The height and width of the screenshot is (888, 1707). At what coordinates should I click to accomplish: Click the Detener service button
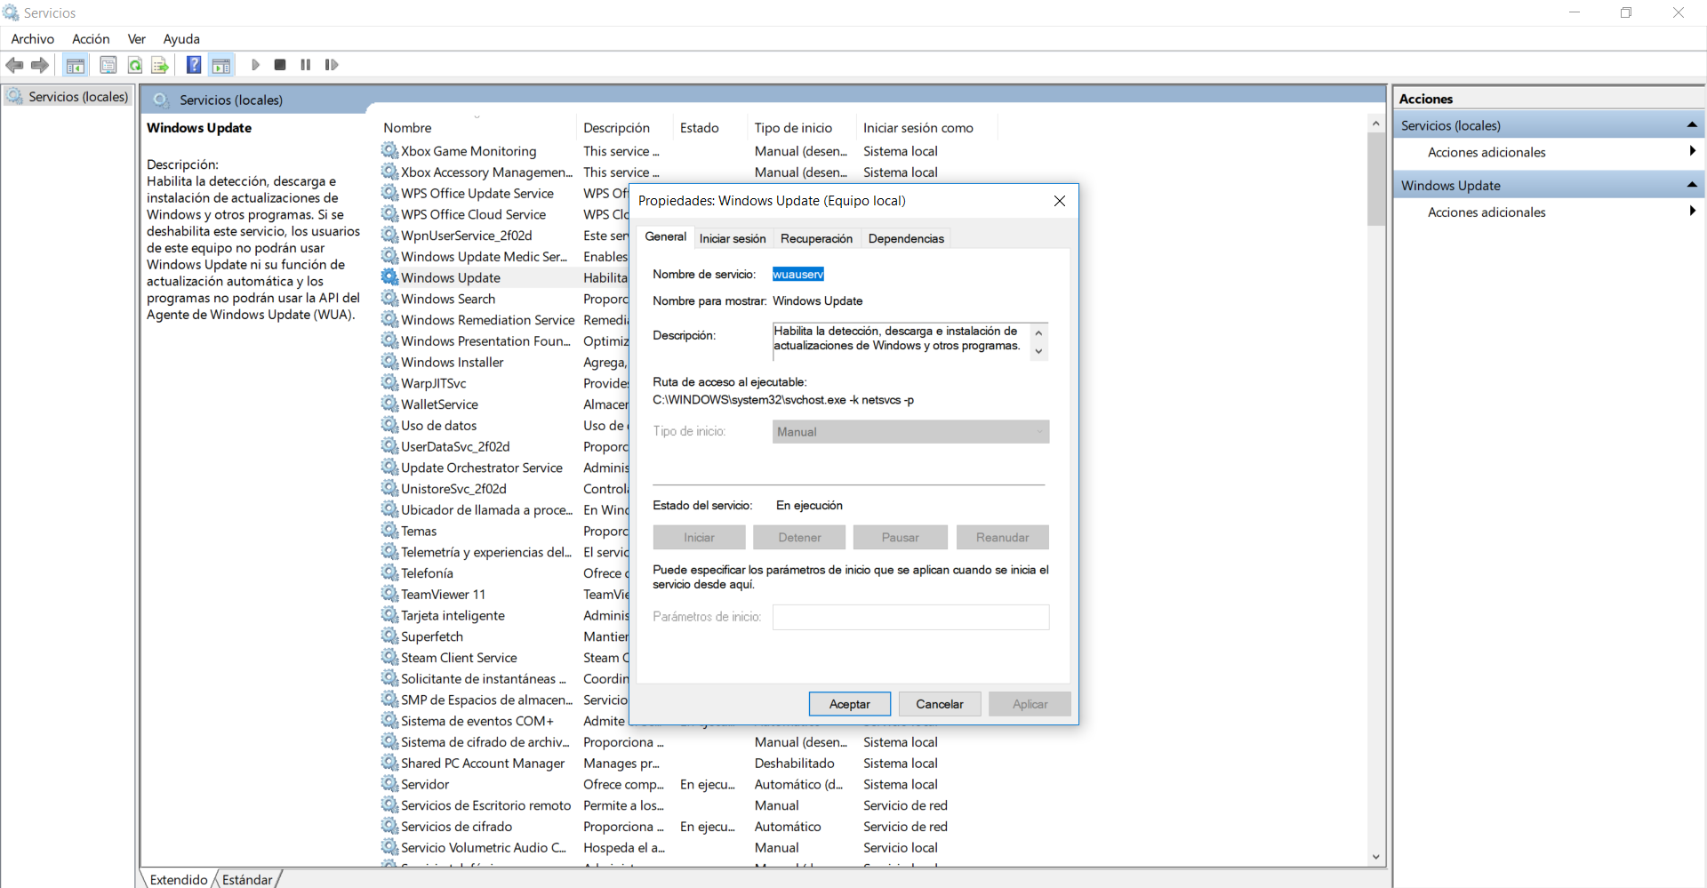pos(799,538)
